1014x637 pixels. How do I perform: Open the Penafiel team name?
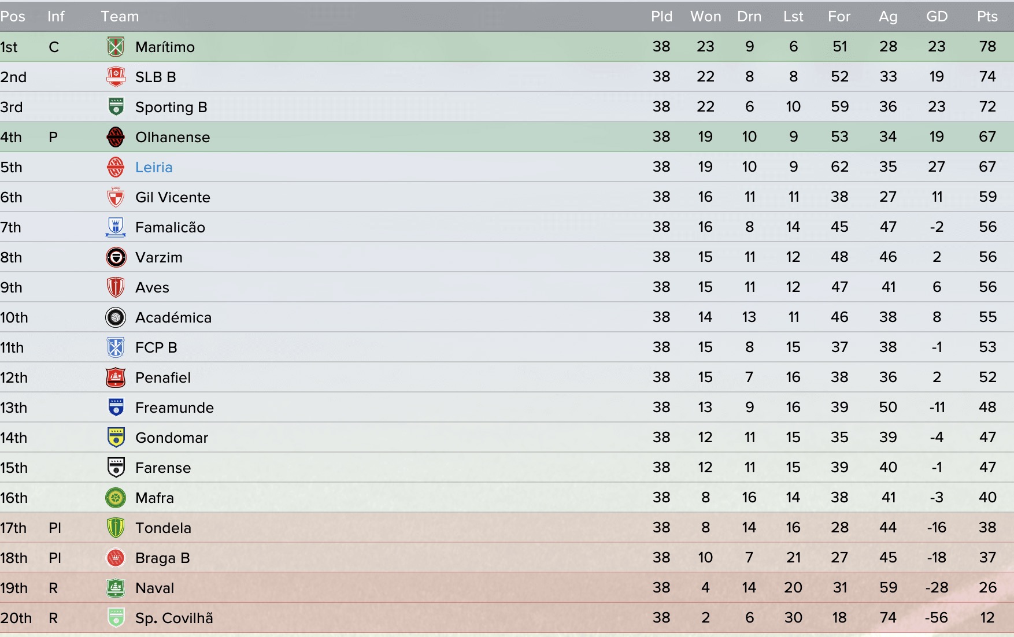click(163, 377)
